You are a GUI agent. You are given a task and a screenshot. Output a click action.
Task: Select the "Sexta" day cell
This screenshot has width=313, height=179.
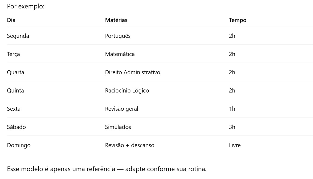(14, 109)
